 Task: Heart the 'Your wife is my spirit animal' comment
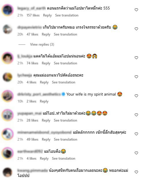click(136, 96)
